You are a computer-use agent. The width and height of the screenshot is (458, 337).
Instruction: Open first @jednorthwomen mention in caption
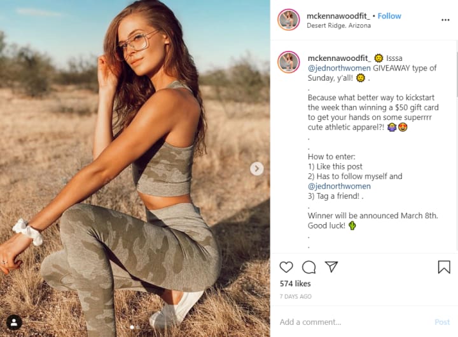339,68
